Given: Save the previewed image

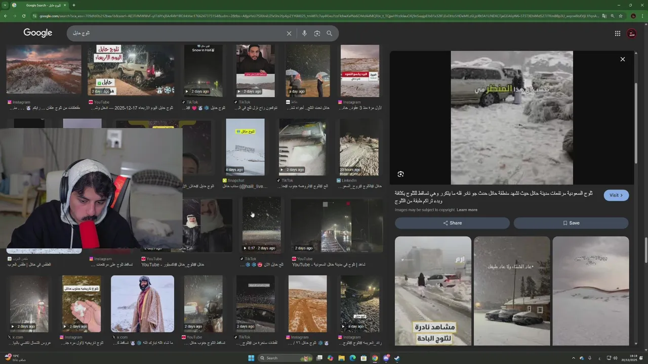Looking at the screenshot, I should pos(571,223).
